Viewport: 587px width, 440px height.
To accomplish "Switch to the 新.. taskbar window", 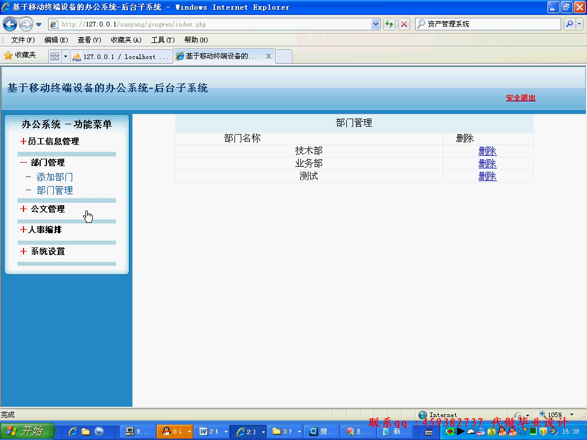I will coord(395,432).
